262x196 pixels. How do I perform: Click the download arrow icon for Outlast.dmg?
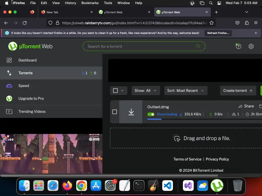point(131,112)
